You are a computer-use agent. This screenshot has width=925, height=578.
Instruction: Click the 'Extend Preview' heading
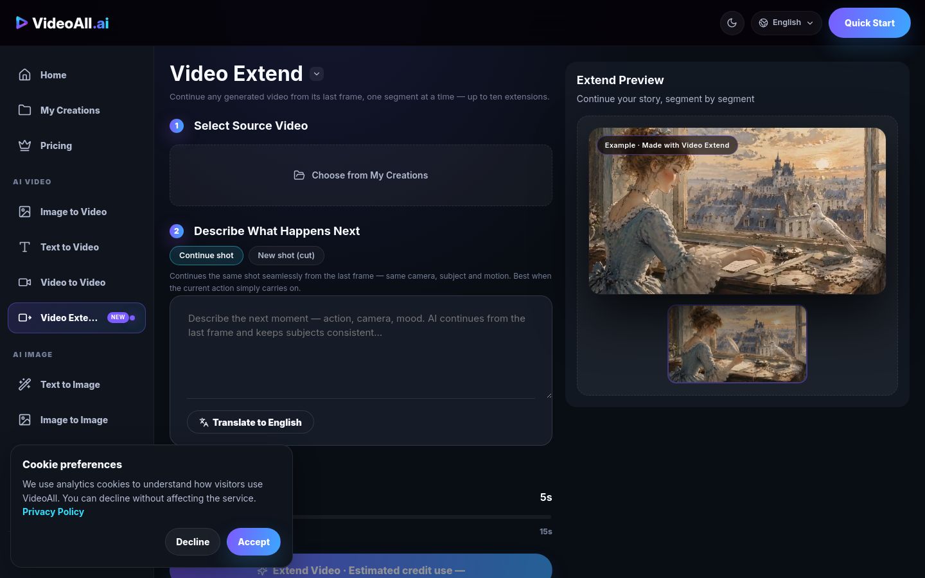621,80
